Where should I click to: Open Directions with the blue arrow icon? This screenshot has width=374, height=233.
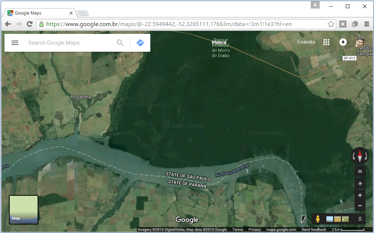click(140, 43)
